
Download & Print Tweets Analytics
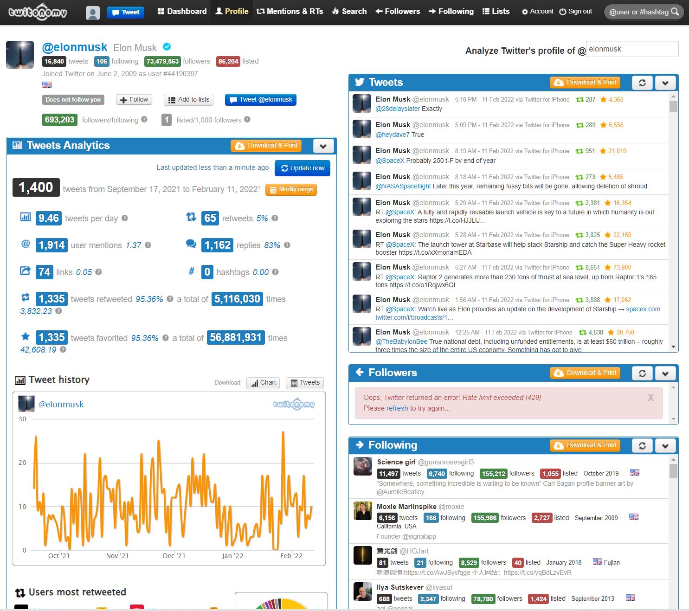[x=266, y=146]
